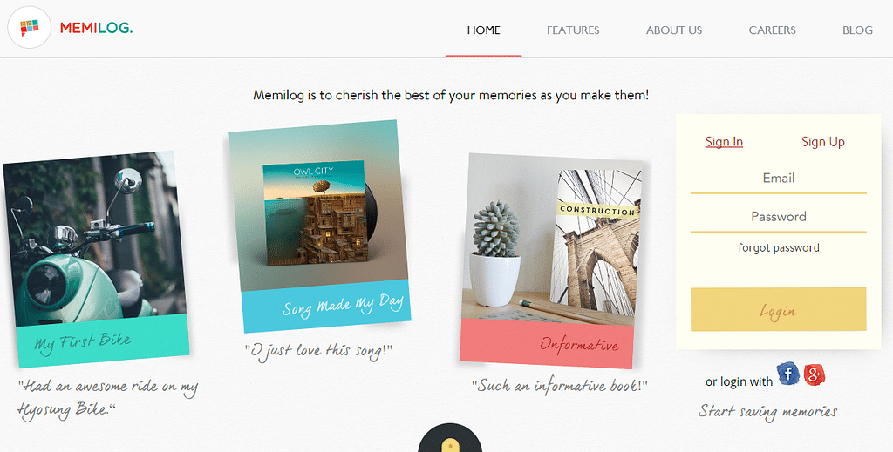893x452 pixels.
Task: Click the Memilog logo icon
Action: click(x=29, y=27)
